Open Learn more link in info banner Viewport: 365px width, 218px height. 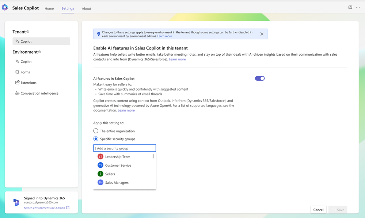click(164, 36)
